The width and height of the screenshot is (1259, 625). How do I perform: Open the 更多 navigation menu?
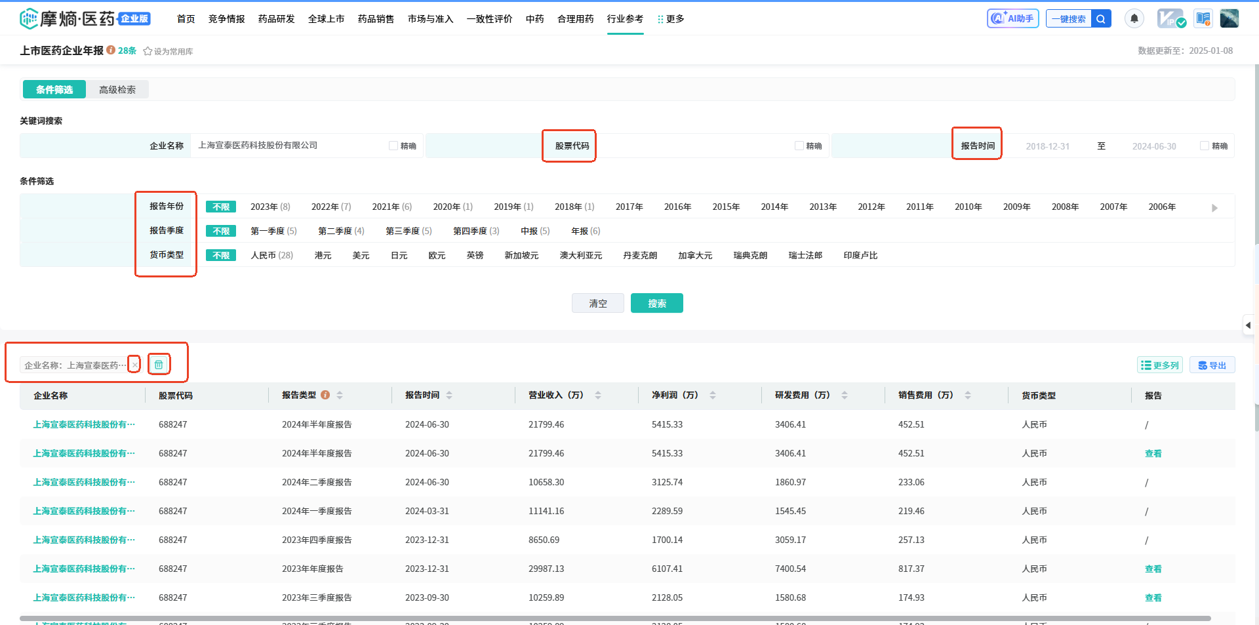(x=671, y=18)
